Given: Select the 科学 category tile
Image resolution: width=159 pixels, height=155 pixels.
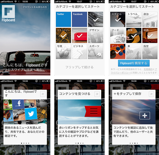Looking at the screenshot, I should click(150, 51).
